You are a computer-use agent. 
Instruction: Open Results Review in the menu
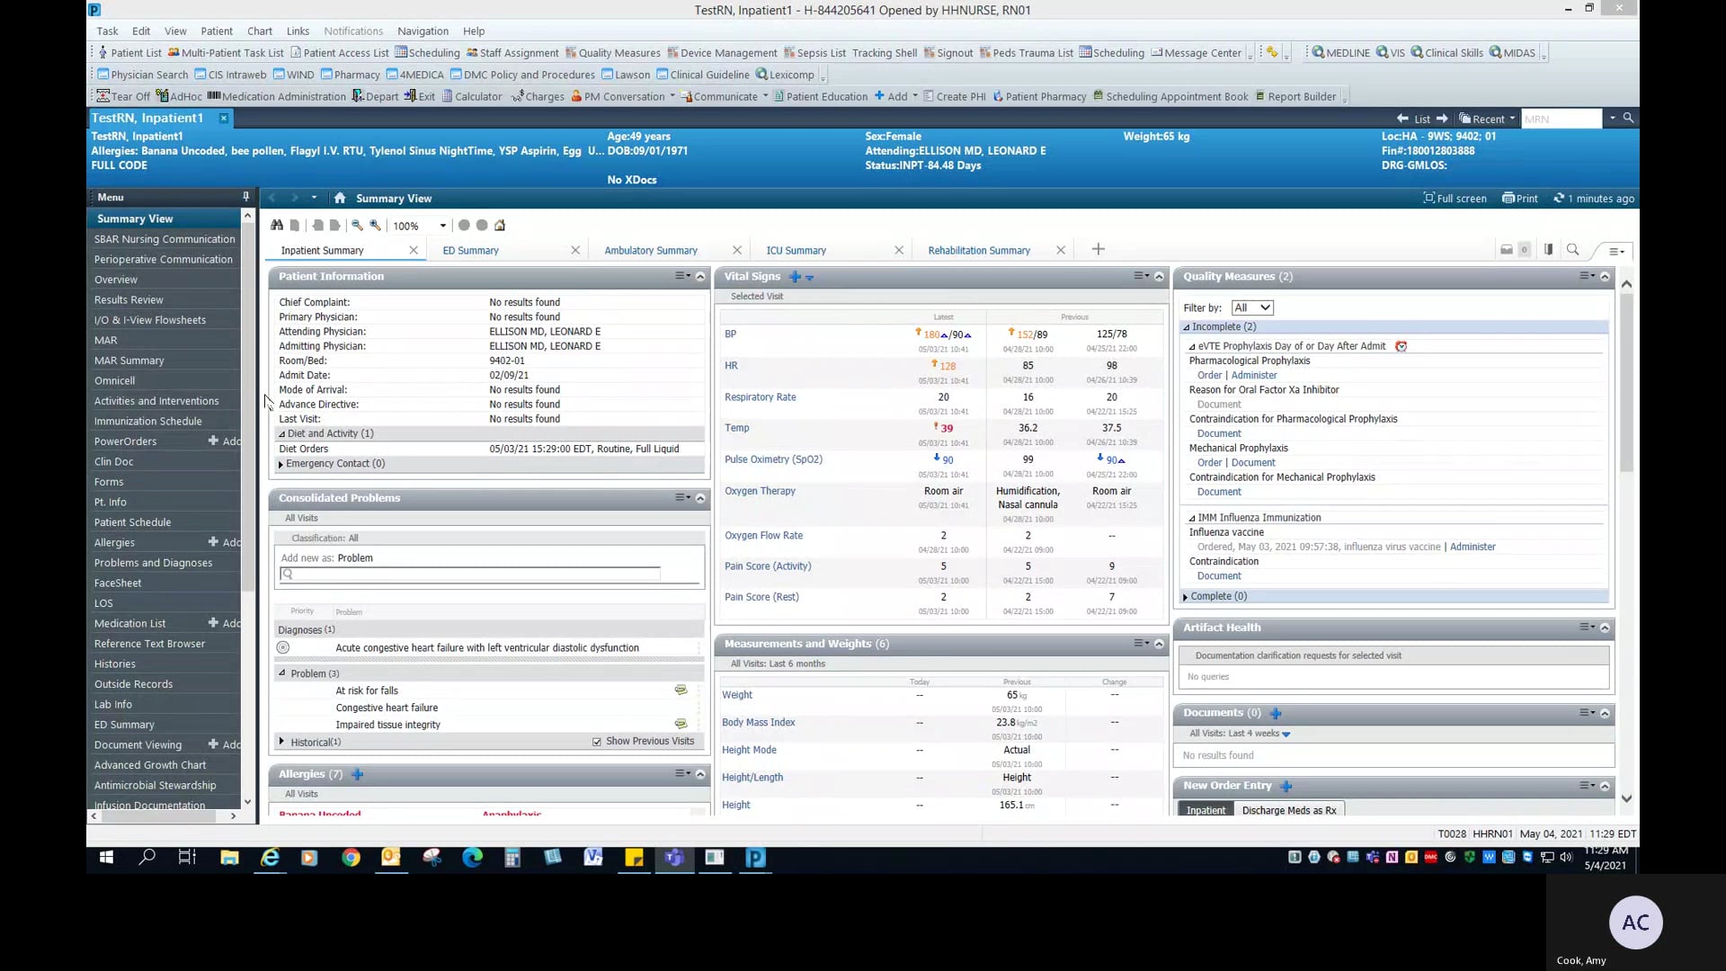[x=129, y=300]
